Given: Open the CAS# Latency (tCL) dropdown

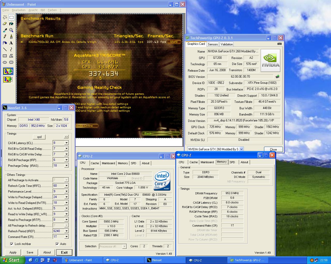Looking at the screenshot, I should pos(66,143).
